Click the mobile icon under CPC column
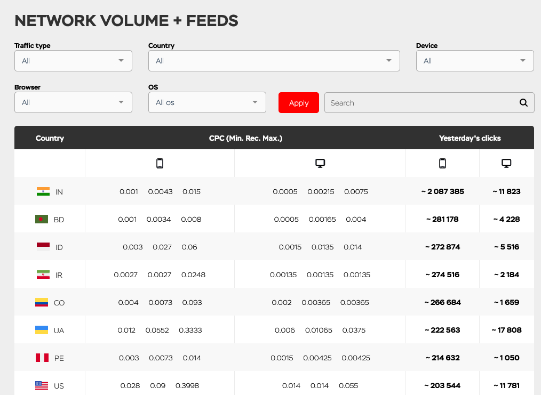This screenshot has height=395, width=541. [x=160, y=164]
